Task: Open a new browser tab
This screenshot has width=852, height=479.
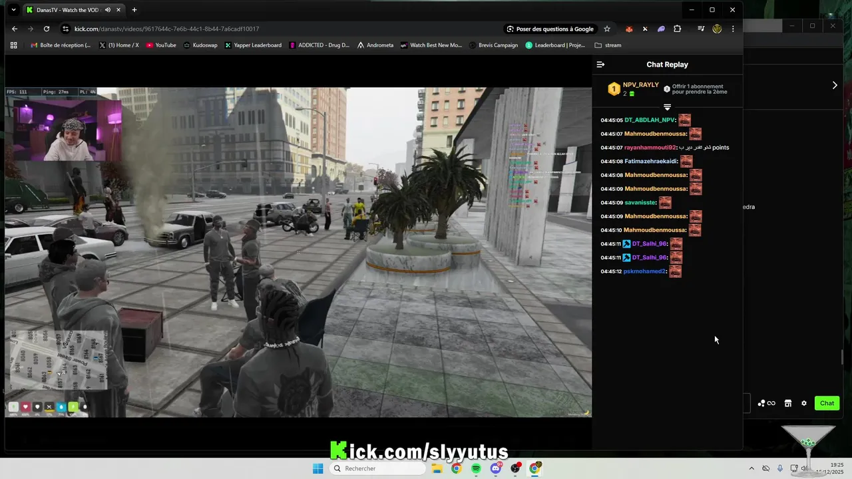Action: 134,10
